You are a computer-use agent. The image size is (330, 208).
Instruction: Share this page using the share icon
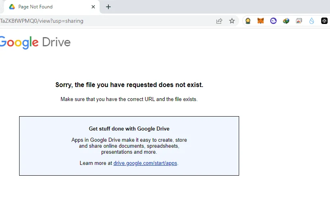click(219, 21)
